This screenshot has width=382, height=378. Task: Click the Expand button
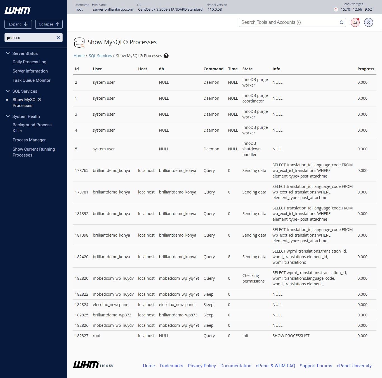click(18, 24)
